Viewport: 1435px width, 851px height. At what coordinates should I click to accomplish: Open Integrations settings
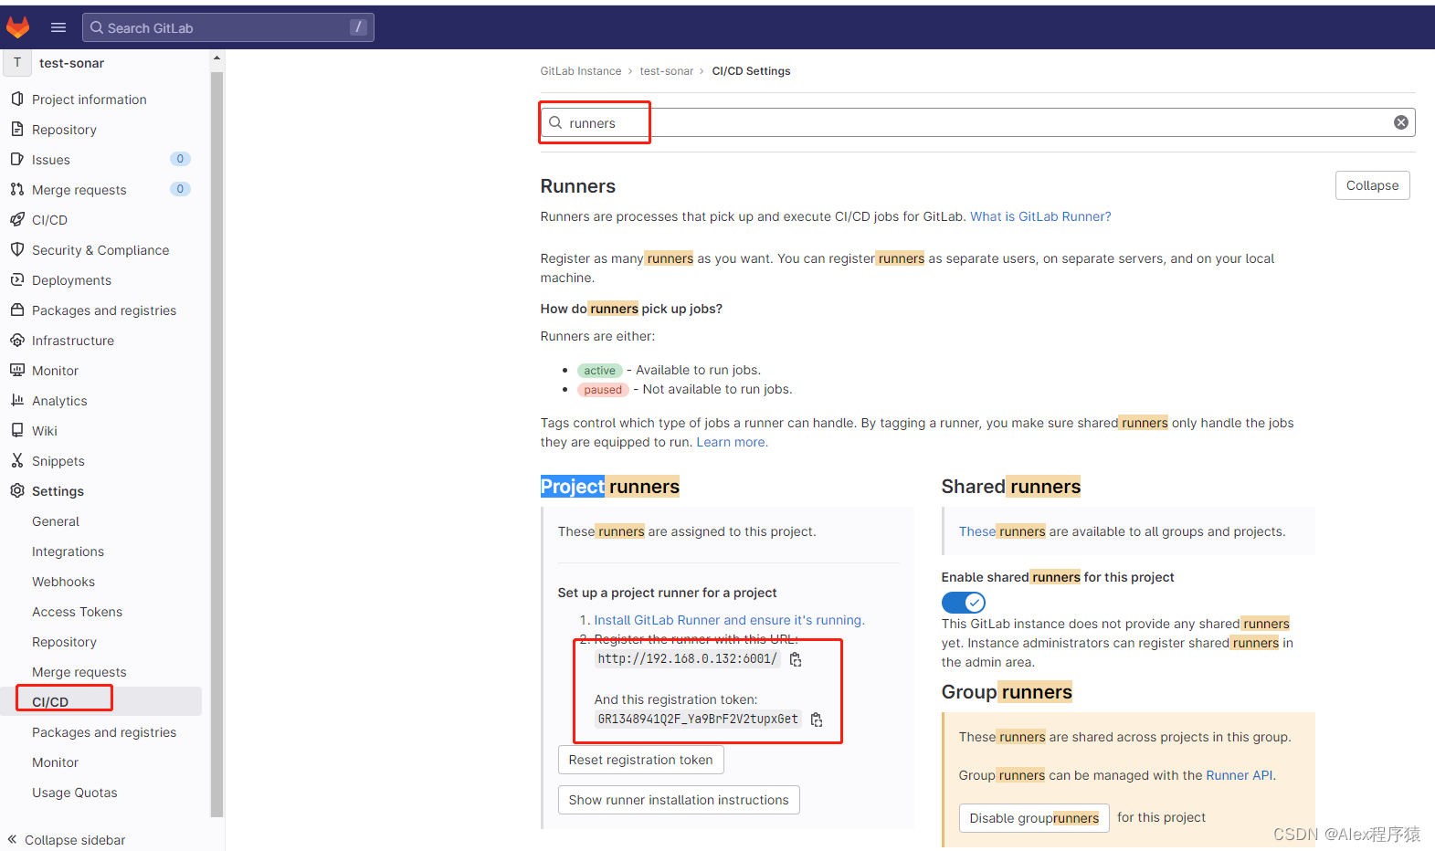(68, 552)
